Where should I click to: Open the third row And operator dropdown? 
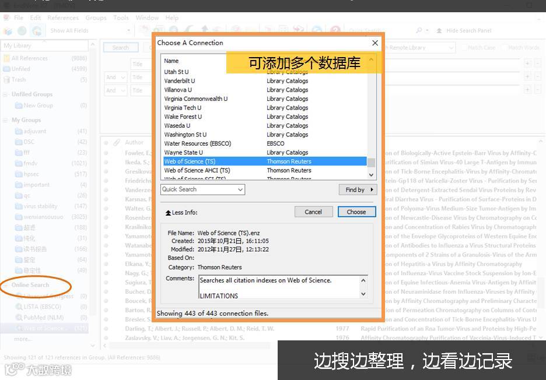point(116,90)
